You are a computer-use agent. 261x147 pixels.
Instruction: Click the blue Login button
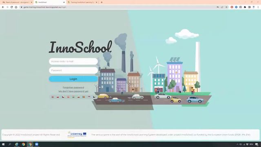click(x=73, y=79)
